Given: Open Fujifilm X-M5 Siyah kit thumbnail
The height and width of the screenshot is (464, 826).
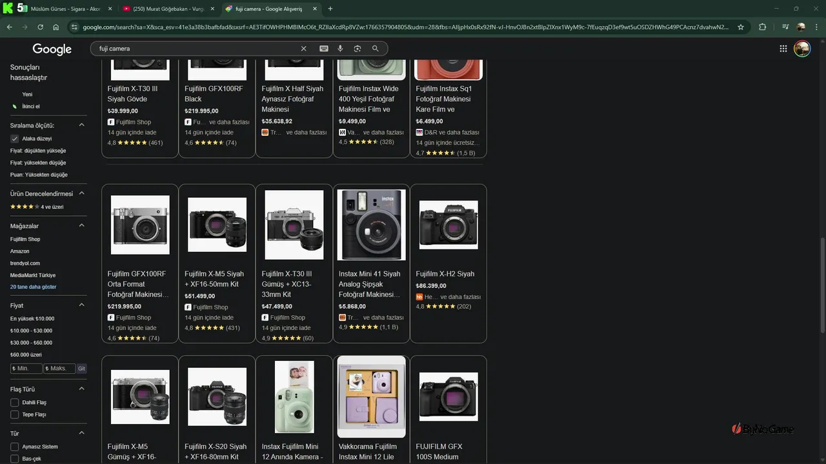Looking at the screenshot, I should pos(217,225).
